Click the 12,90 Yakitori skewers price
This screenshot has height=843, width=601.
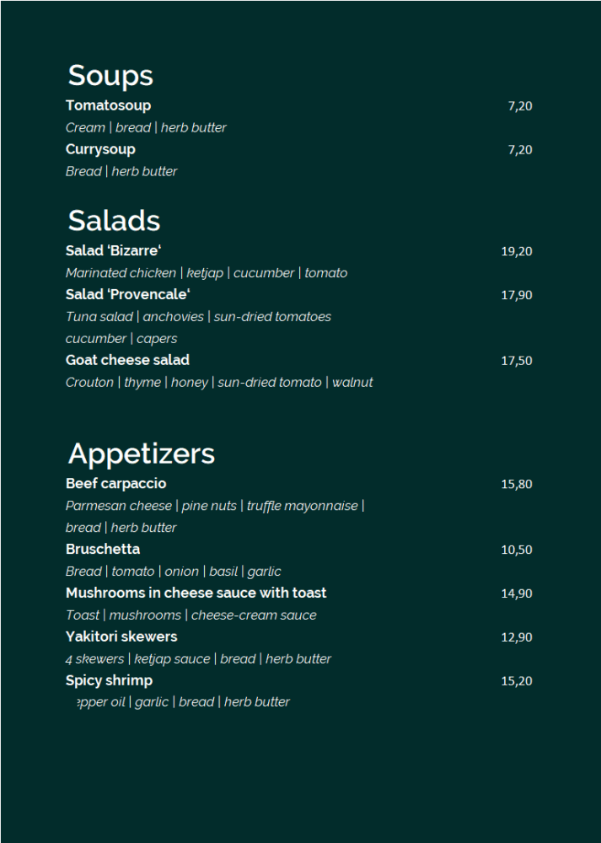coord(517,637)
